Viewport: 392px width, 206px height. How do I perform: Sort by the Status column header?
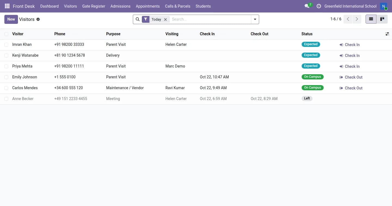(x=307, y=34)
